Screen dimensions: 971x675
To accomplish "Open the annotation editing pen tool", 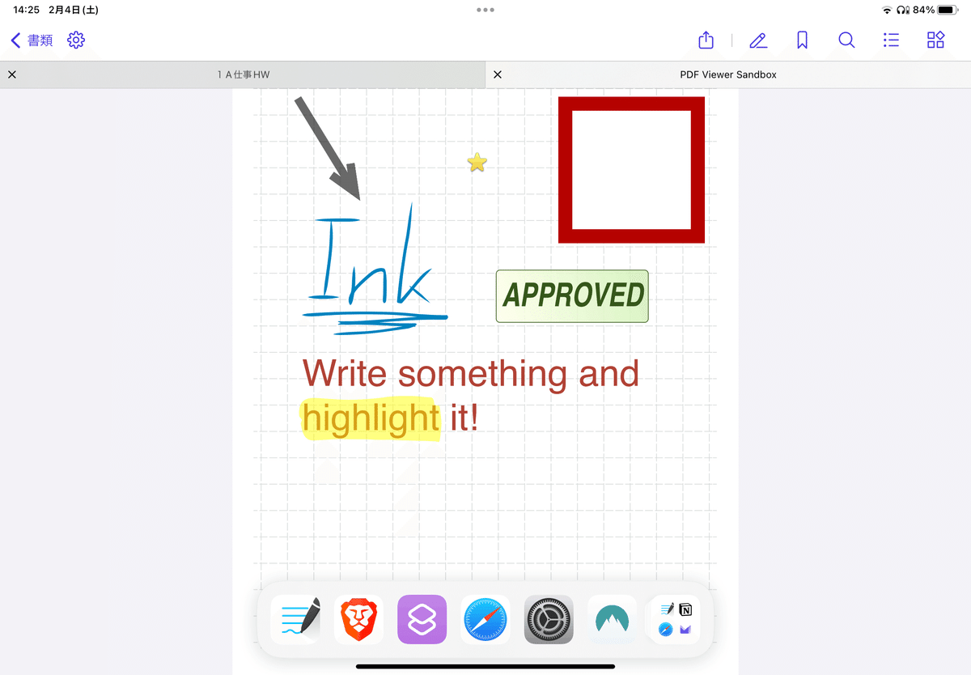I will pos(758,40).
